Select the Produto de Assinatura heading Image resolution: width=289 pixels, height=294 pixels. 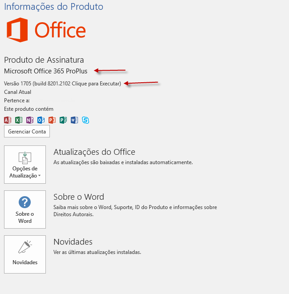[x=44, y=60]
